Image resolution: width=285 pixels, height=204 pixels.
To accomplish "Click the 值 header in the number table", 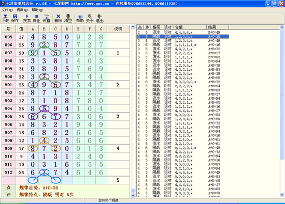I will click(x=21, y=29).
